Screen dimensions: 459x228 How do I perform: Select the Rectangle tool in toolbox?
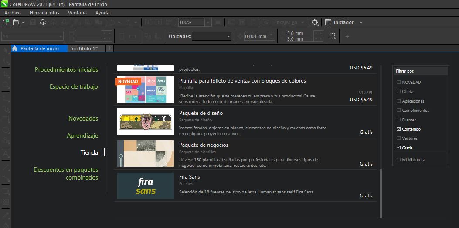tap(6, 119)
